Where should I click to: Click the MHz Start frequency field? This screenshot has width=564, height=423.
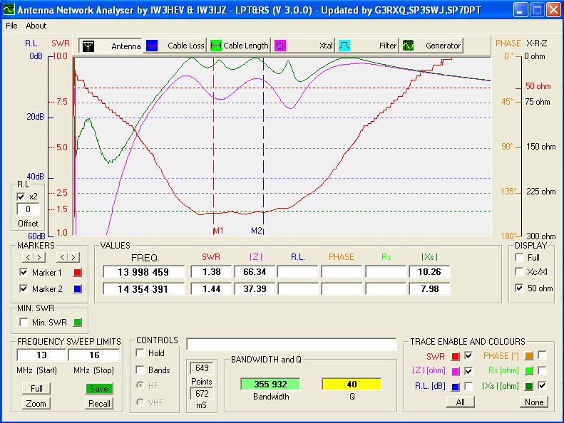click(x=41, y=355)
